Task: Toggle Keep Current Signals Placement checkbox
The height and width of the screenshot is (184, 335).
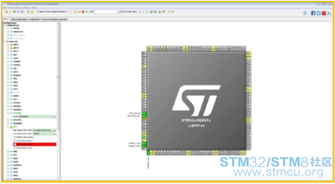Action: pos(38,12)
